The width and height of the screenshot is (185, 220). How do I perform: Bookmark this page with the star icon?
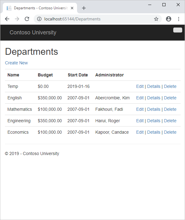(x=156, y=19)
